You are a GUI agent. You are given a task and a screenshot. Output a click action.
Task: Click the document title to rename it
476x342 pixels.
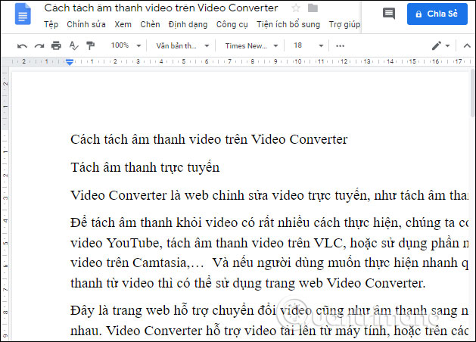(x=161, y=8)
